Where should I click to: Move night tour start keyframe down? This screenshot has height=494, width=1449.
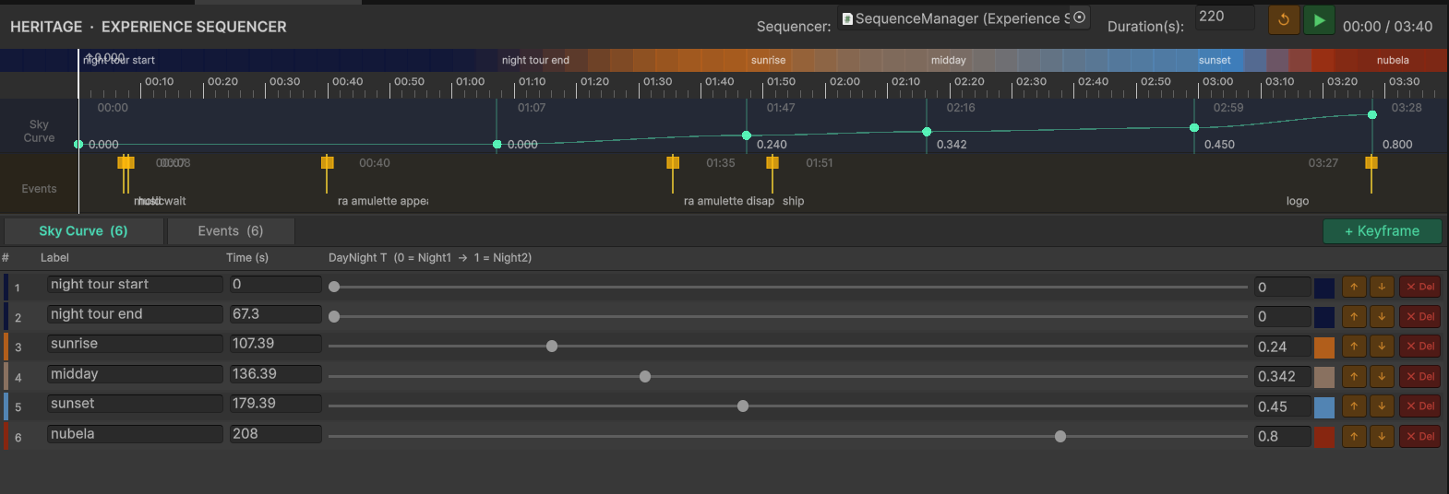1382,287
